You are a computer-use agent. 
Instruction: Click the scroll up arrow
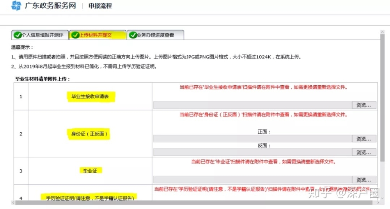pyautogui.click(x=382, y=32)
